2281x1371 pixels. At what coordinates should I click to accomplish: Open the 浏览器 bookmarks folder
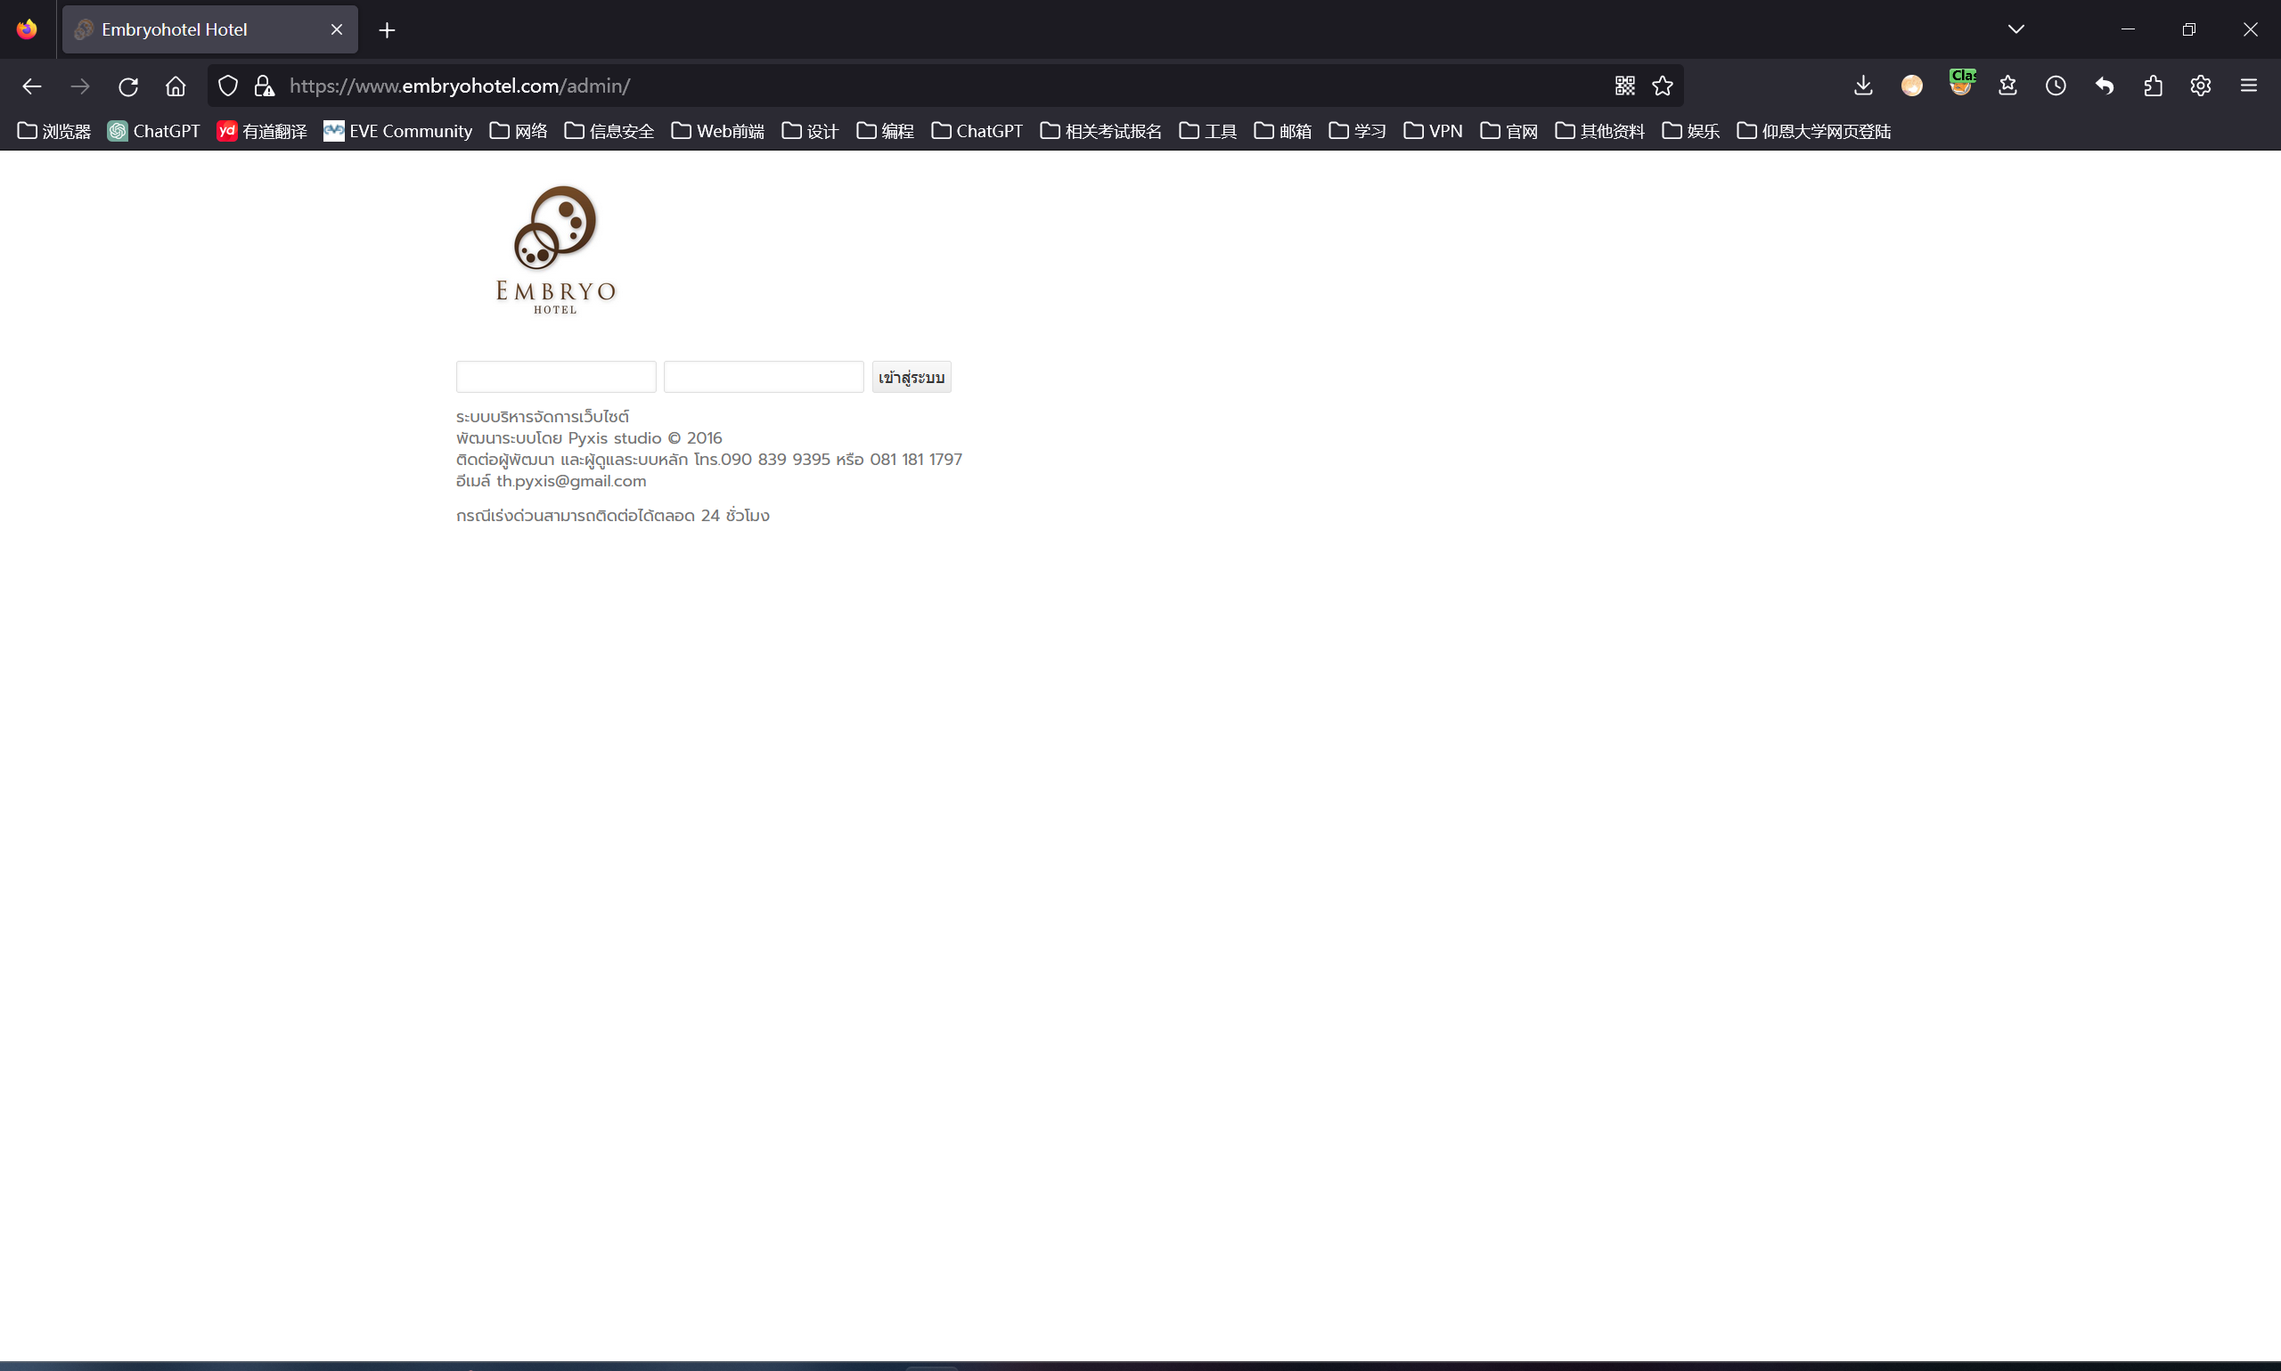[x=54, y=131]
